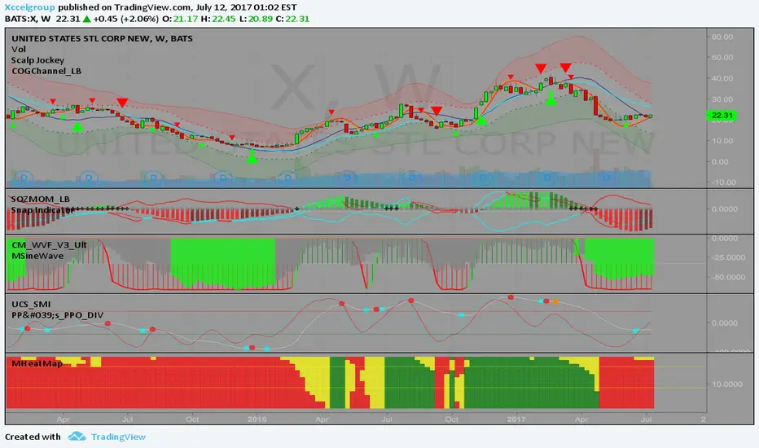Click the H:22.45 high value

pos(218,19)
